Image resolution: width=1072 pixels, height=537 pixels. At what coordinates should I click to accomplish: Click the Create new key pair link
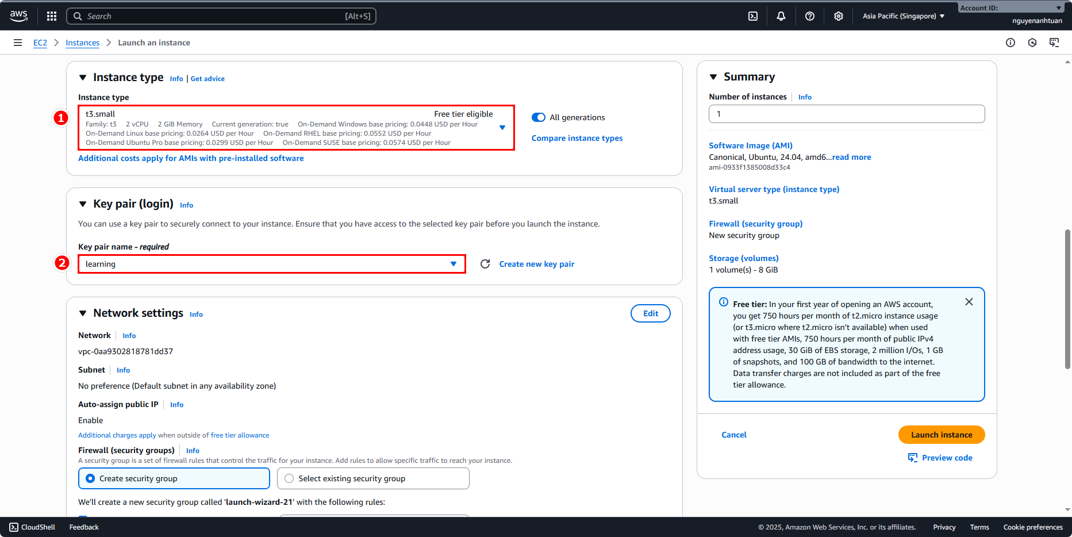coord(536,264)
